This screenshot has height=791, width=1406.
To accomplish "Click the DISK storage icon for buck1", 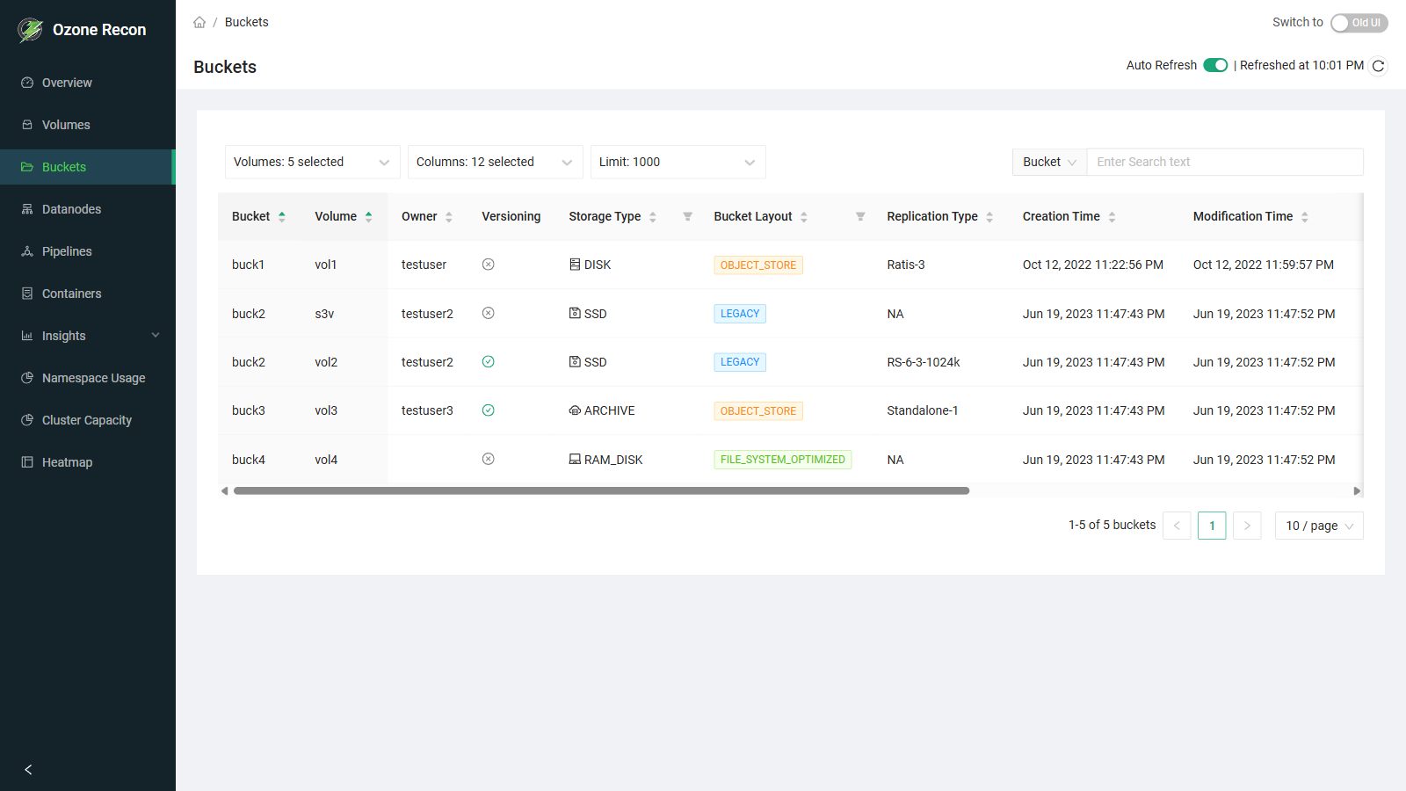I will pyautogui.click(x=575, y=265).
